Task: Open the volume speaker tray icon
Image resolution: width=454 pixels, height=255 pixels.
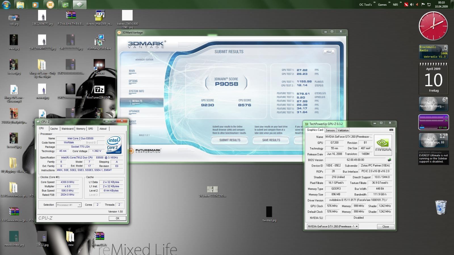Action: tap(412, 5)
